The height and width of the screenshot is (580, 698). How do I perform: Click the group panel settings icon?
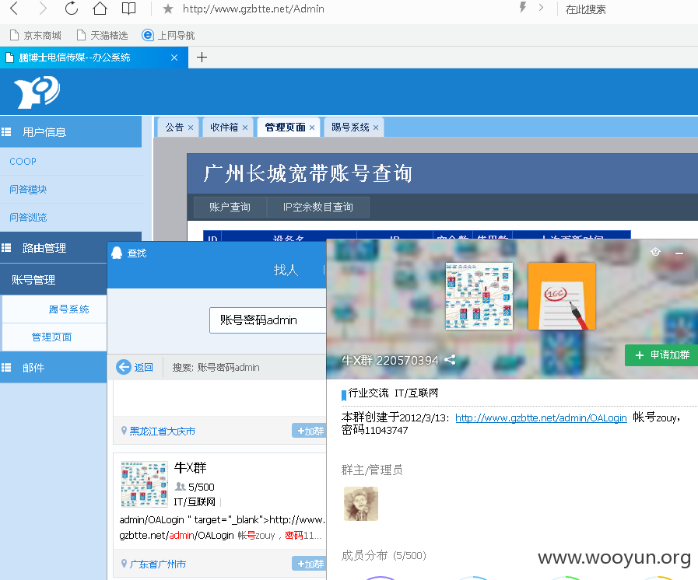tap(655, 252)
